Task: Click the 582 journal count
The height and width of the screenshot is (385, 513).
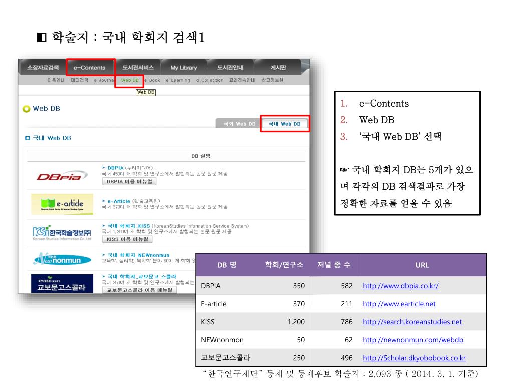Action: [x=347, y=286]
